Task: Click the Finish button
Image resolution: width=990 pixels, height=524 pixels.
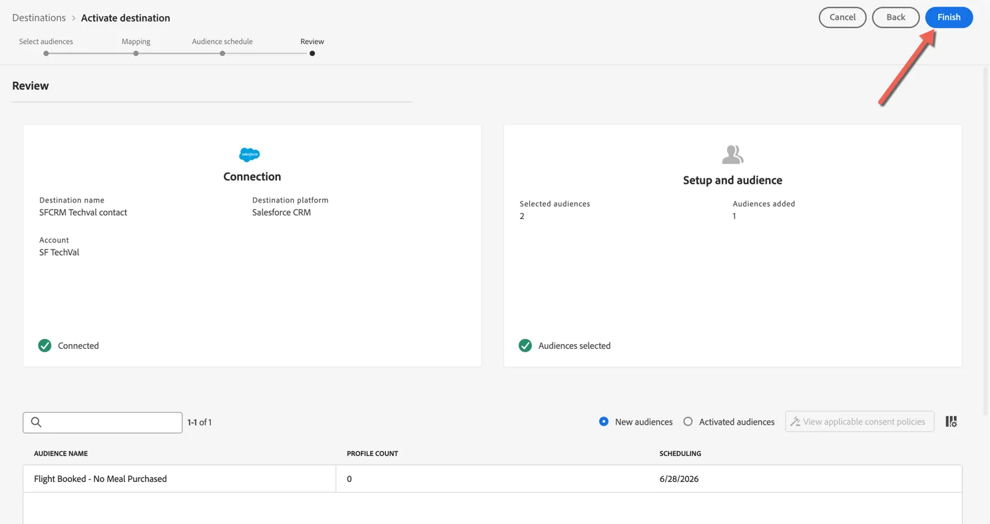Action: (x=949, y=17)
